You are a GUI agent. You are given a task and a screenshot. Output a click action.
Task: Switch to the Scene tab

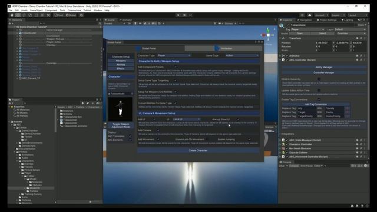click(x=110, y=20)
